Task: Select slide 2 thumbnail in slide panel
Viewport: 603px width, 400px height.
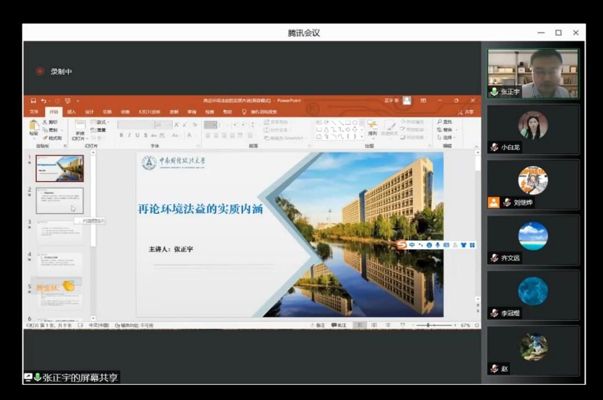Action: [60, 201]
